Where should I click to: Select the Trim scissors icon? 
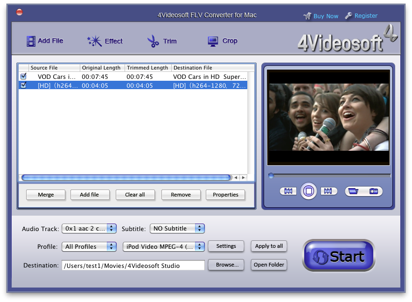tap(153, 41)
